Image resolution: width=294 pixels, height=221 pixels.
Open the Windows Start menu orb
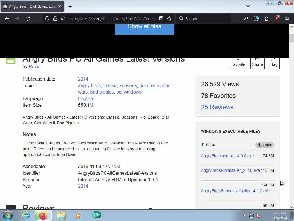click(8, 215)
